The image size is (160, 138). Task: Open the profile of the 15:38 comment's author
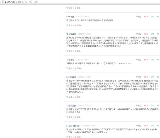(70, 17)
